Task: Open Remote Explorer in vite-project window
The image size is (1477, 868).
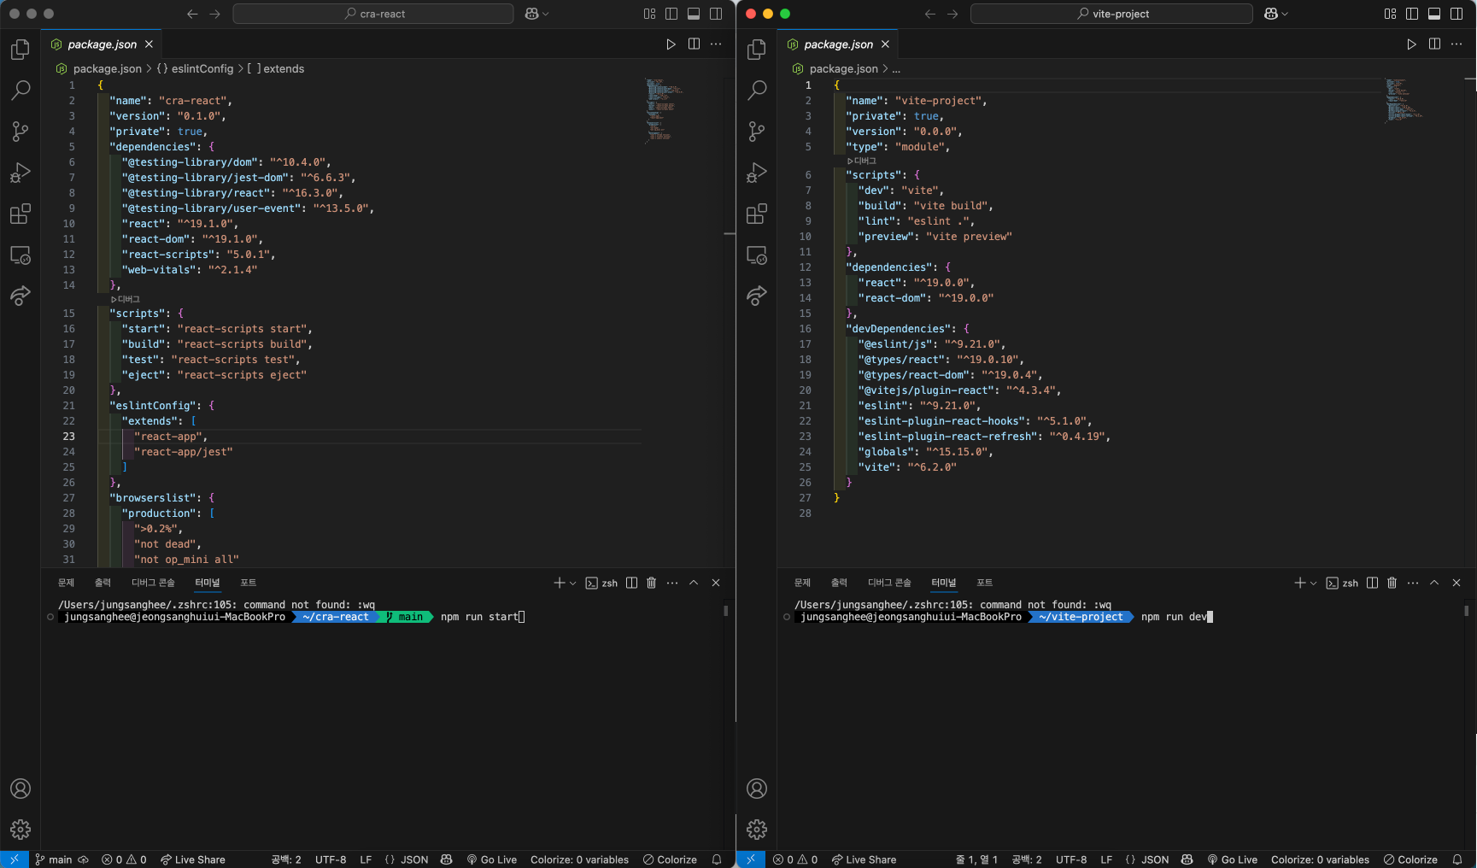Action: coord(757,255)
